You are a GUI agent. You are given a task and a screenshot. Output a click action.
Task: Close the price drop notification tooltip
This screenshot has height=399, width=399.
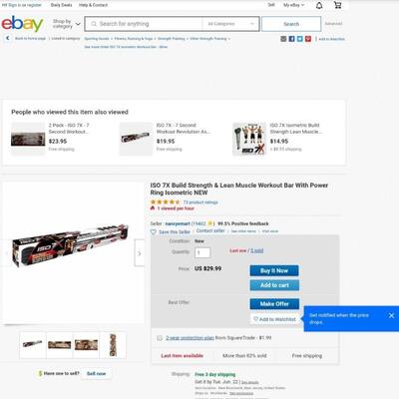coord(391,315)
